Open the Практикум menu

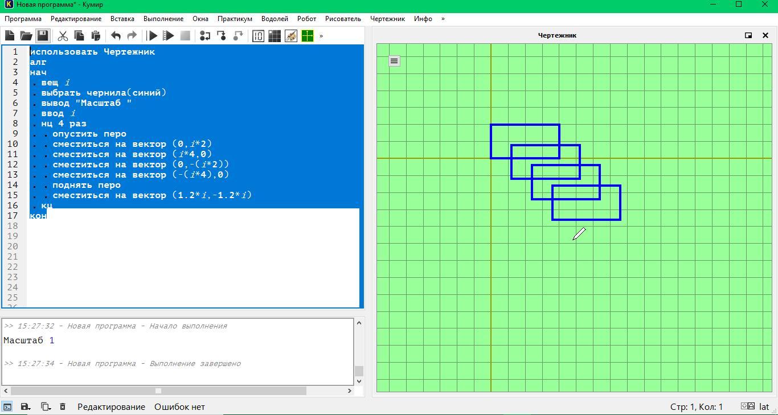pos(235,19)
